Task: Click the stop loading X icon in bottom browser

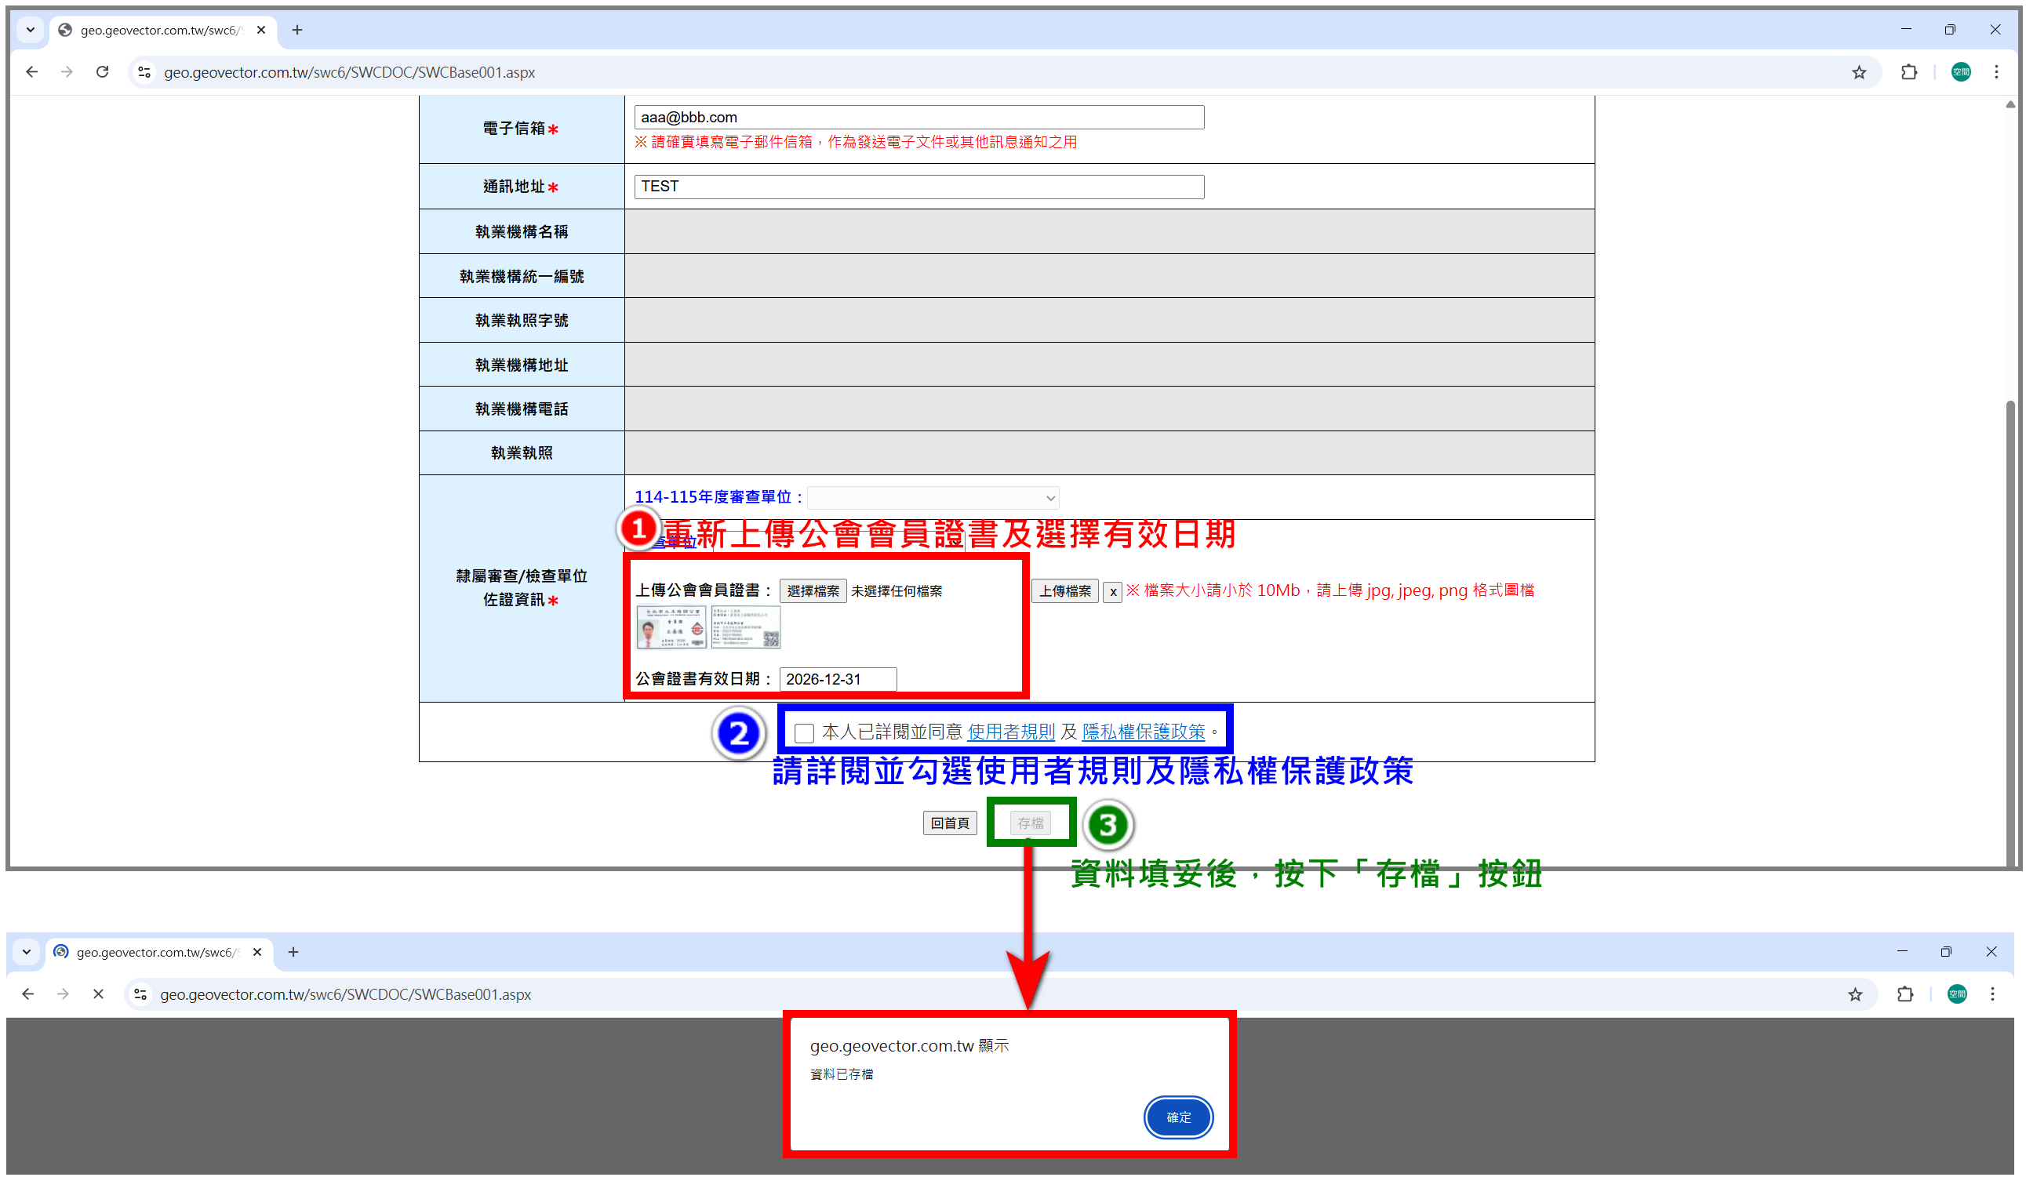Action: pyautogui.click(x=98, y=994)
